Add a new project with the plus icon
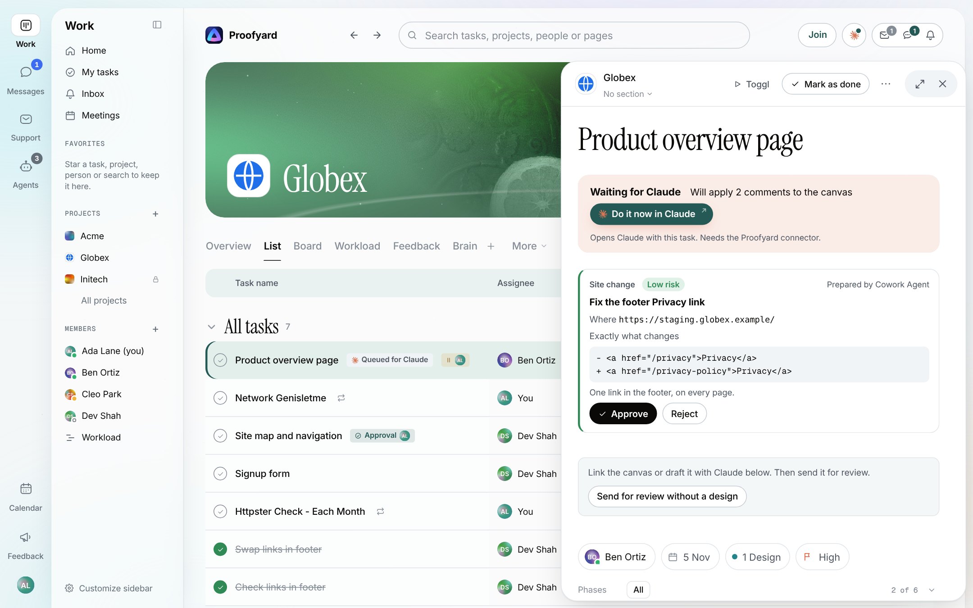The width and height of the screenshot is (973, 608). click(x=155, y=214)
